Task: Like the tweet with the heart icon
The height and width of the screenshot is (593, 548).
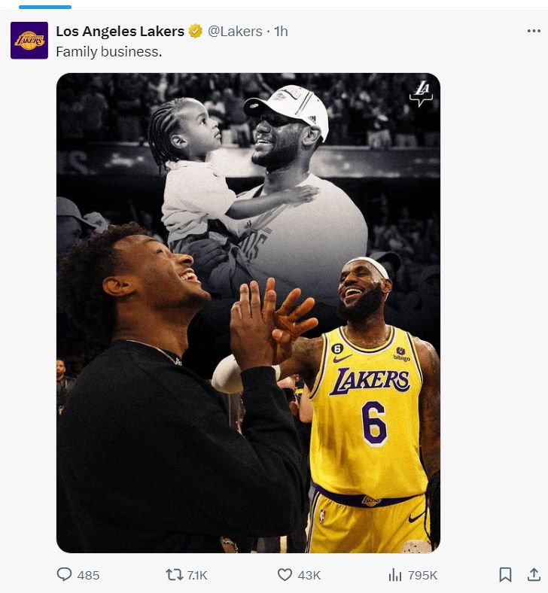Action: point(285,575)
